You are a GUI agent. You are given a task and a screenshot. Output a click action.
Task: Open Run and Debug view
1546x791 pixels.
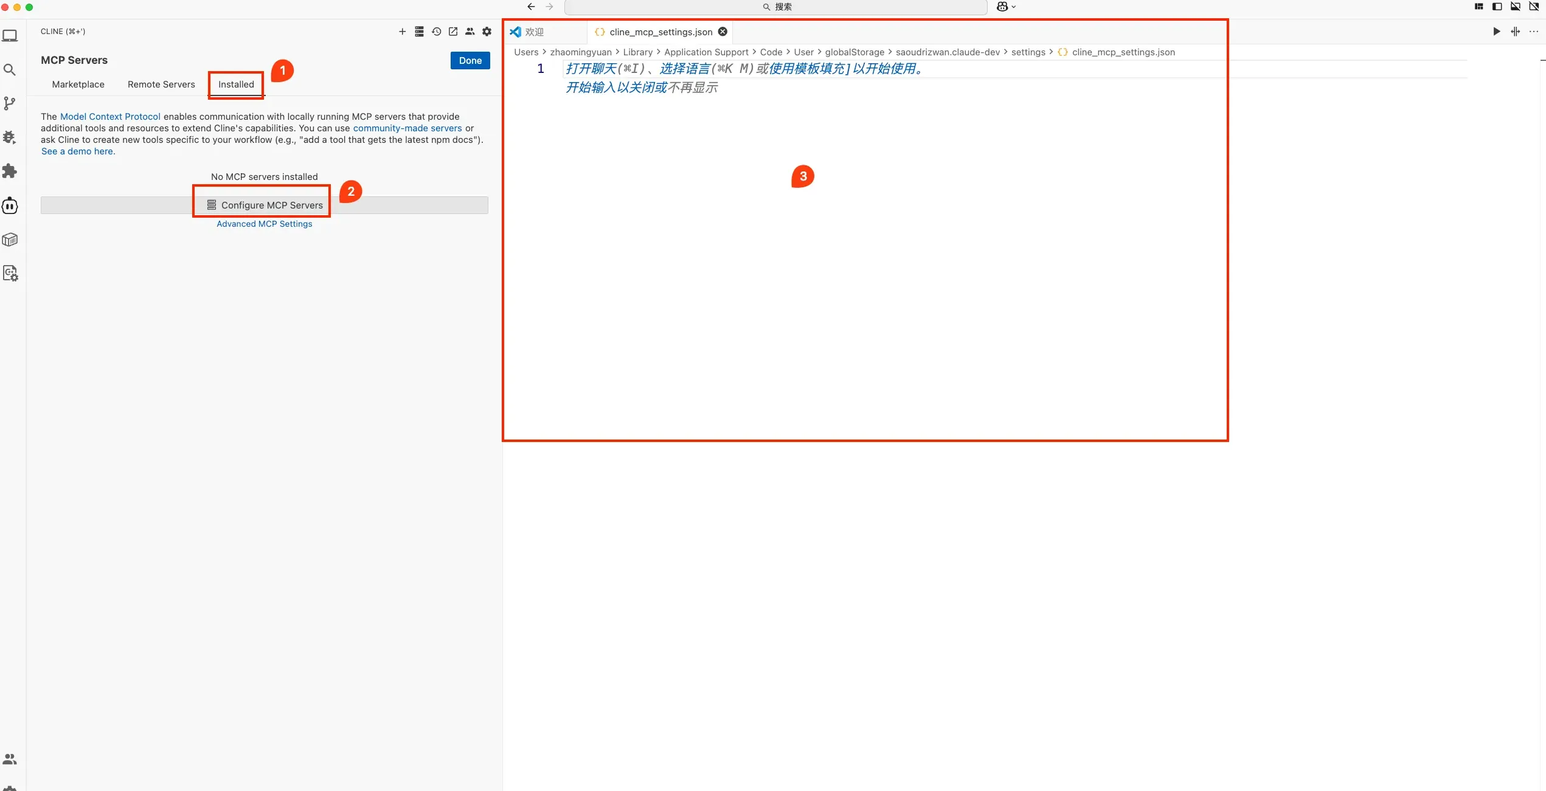pos(10,137)
